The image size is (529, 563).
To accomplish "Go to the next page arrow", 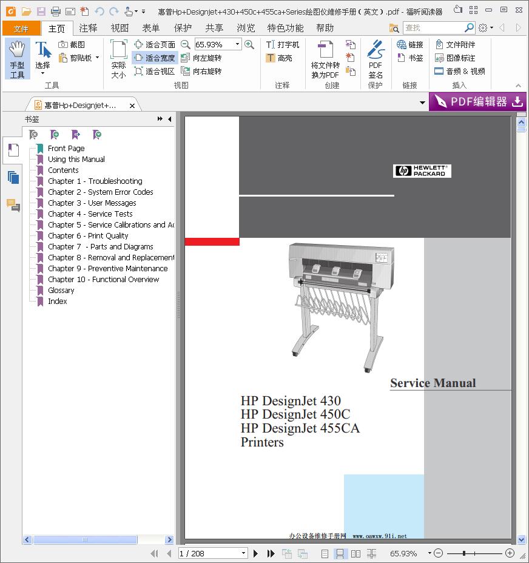I will pos(255,553).
